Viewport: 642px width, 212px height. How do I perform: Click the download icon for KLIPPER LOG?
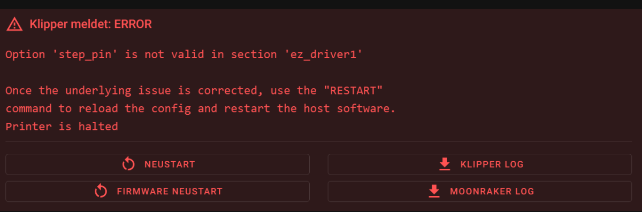click(x=445, y=164)
